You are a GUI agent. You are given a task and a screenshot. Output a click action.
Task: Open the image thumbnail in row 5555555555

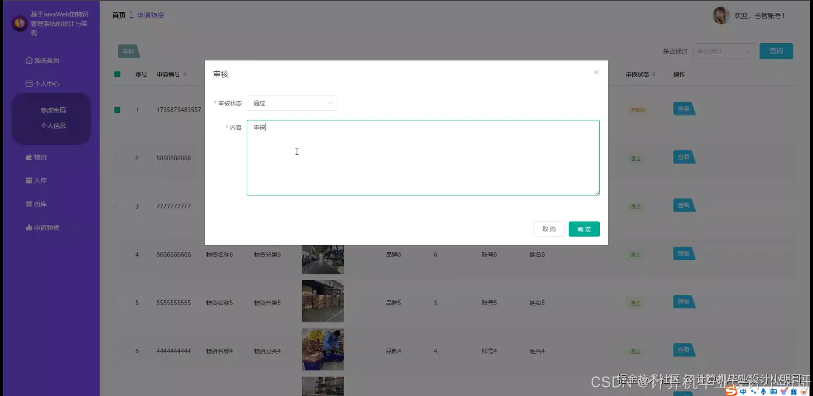point(323,301)
